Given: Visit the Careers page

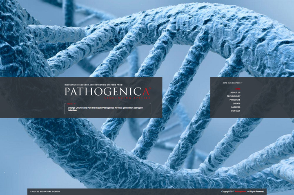Looking at the screenshot, I should point(236,107).
